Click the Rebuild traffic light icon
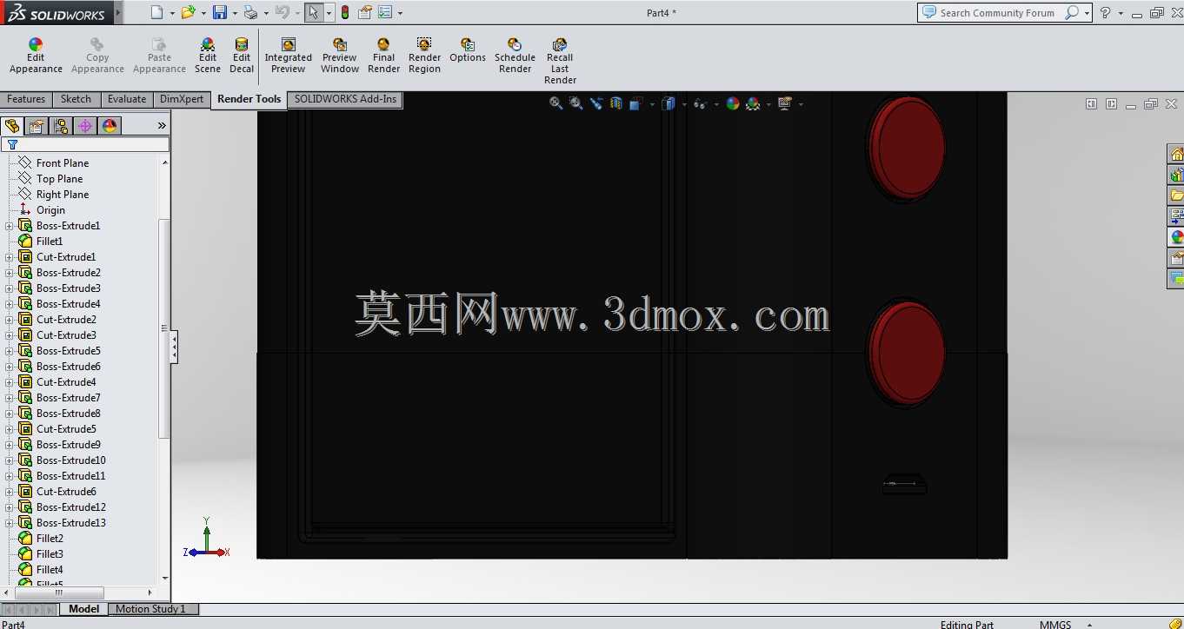This screenshot has height=629, width=1184. pyautogui.click(x=345, y=12)
